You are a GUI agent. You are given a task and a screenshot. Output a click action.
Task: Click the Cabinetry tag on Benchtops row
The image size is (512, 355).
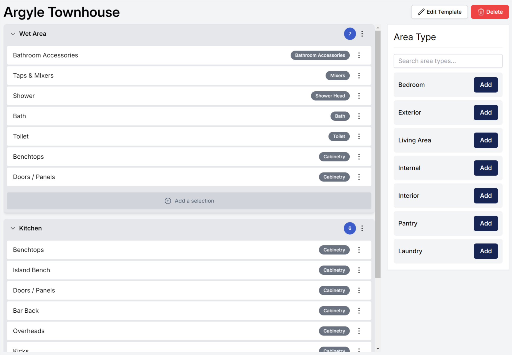(334, 157)
